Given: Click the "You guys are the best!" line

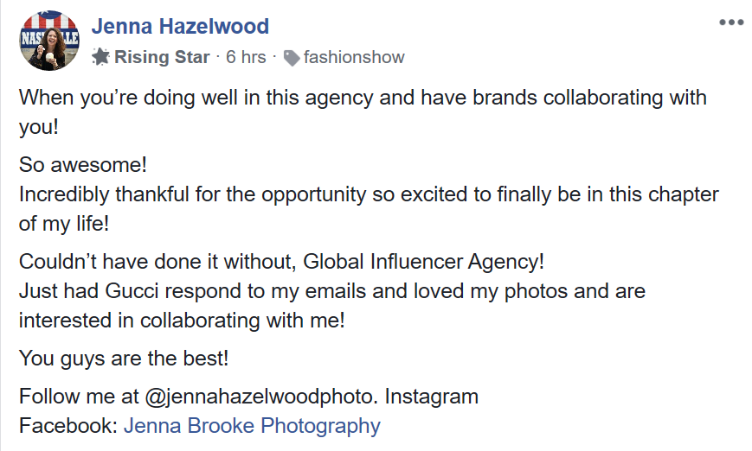Looking at the screenshot, I should 124,358.
